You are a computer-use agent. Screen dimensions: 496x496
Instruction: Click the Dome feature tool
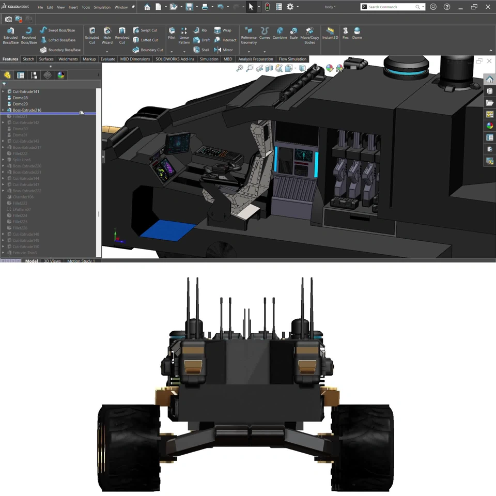[357, 34]
